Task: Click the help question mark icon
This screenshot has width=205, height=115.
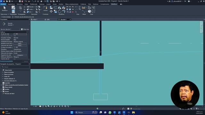Action: point(189,1)
